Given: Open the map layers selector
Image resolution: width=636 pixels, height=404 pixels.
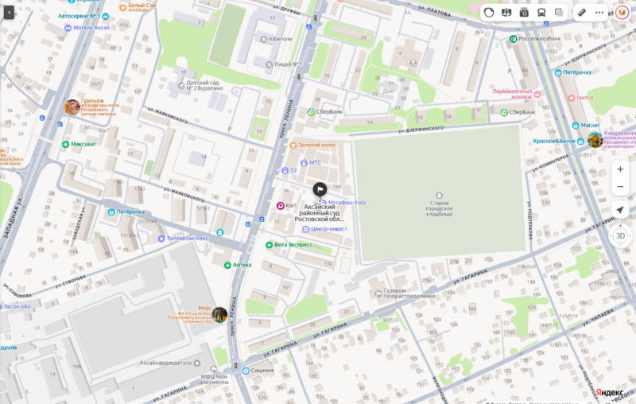Looking at the screenshot, I should pos(559,13).
